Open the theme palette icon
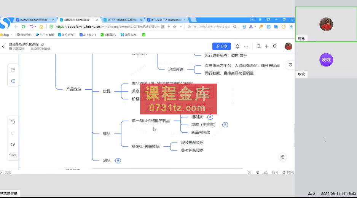The width and height of the screenshot is (357, 198). (x=13, y=144)
